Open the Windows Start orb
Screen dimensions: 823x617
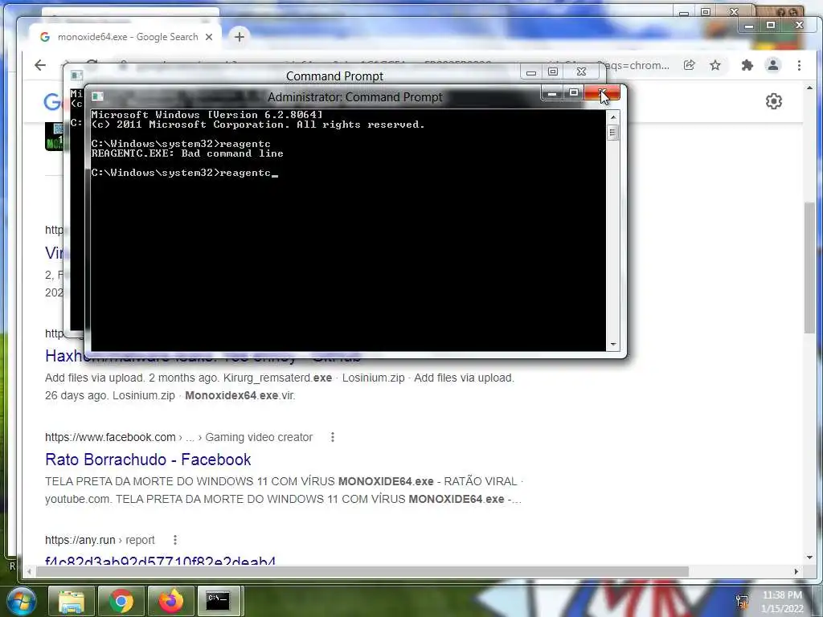point(21,601)
